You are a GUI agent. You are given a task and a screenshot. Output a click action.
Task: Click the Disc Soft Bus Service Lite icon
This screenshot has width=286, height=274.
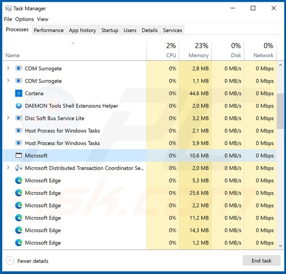[18, 118]
